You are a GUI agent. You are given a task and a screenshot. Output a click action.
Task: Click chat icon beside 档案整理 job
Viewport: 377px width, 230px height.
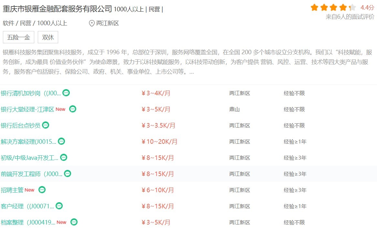[74, 222]
